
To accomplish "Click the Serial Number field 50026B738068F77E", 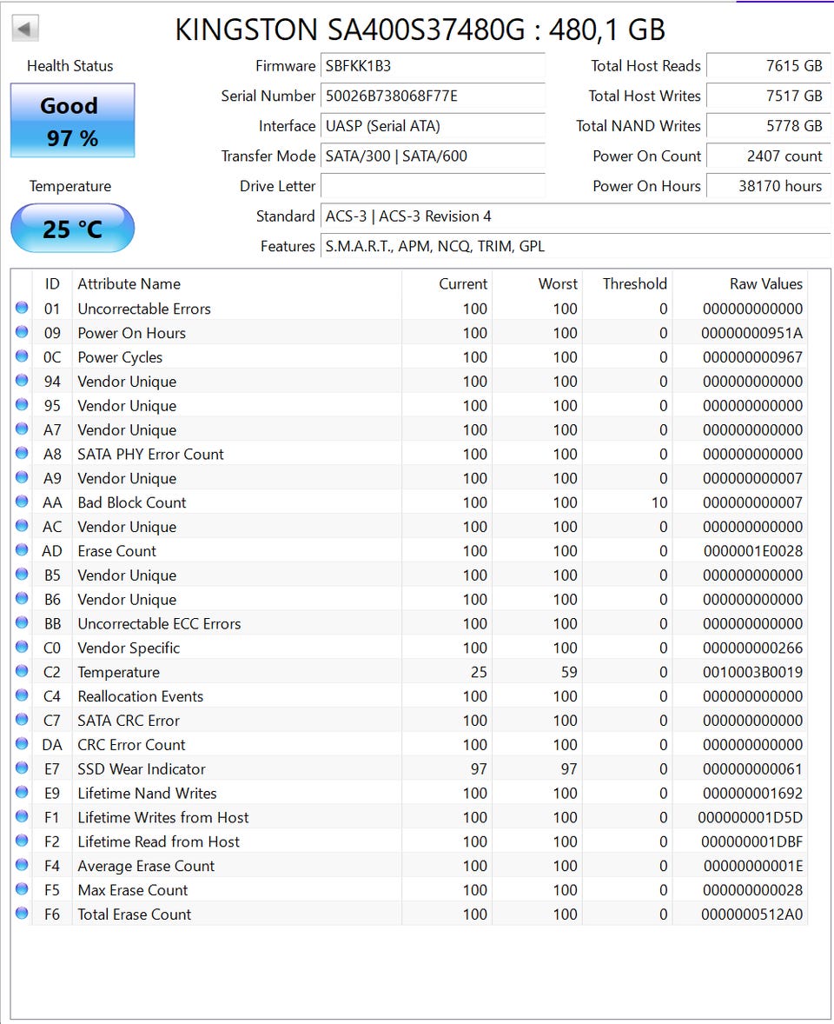I will point(433,96).
